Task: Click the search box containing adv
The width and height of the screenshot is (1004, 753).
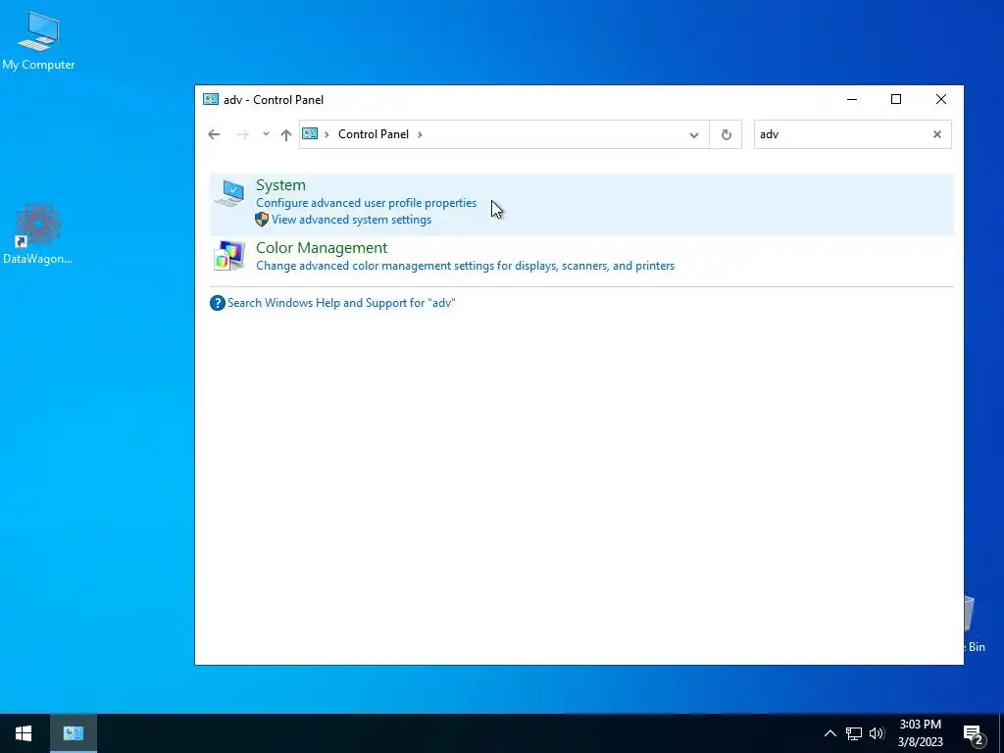Action: 841,134
